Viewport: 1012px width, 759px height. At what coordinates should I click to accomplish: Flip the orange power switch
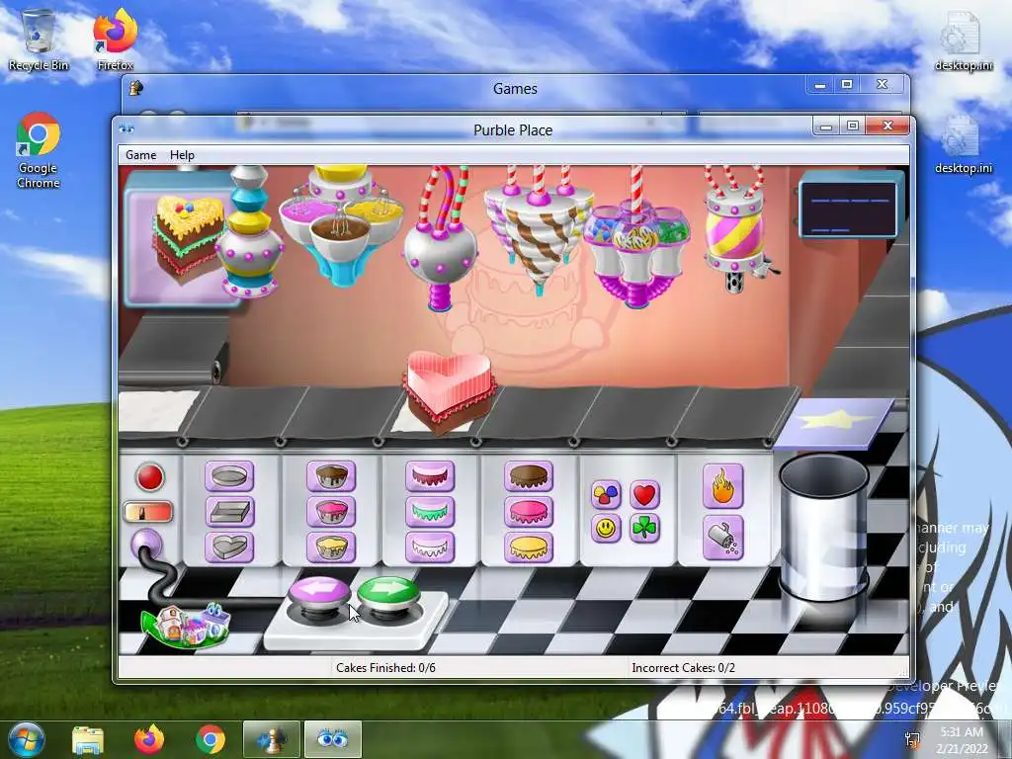148,512
